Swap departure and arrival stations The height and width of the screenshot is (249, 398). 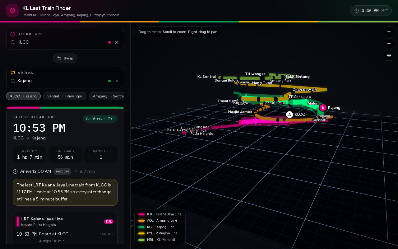[65, 58]
